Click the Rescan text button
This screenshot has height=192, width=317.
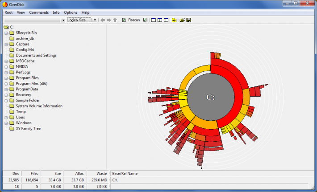pyautogui.click(x=134, y=20)
